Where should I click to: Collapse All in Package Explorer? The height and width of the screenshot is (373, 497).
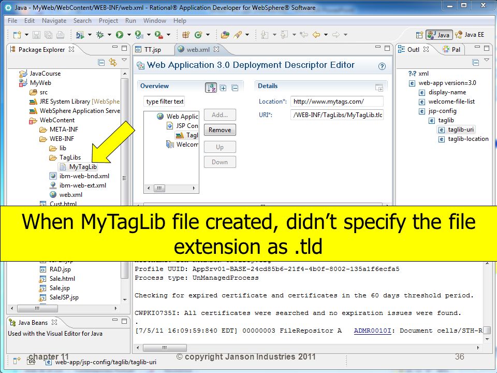pyautogui.click(x=101, y=63)
